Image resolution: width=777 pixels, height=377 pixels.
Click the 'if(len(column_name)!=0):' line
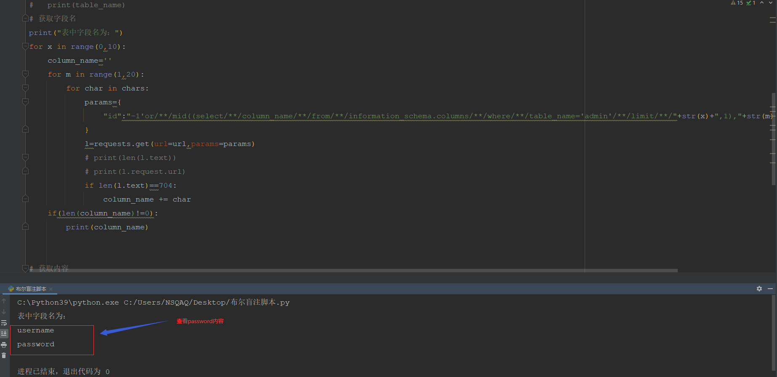(x=103, y=213)
